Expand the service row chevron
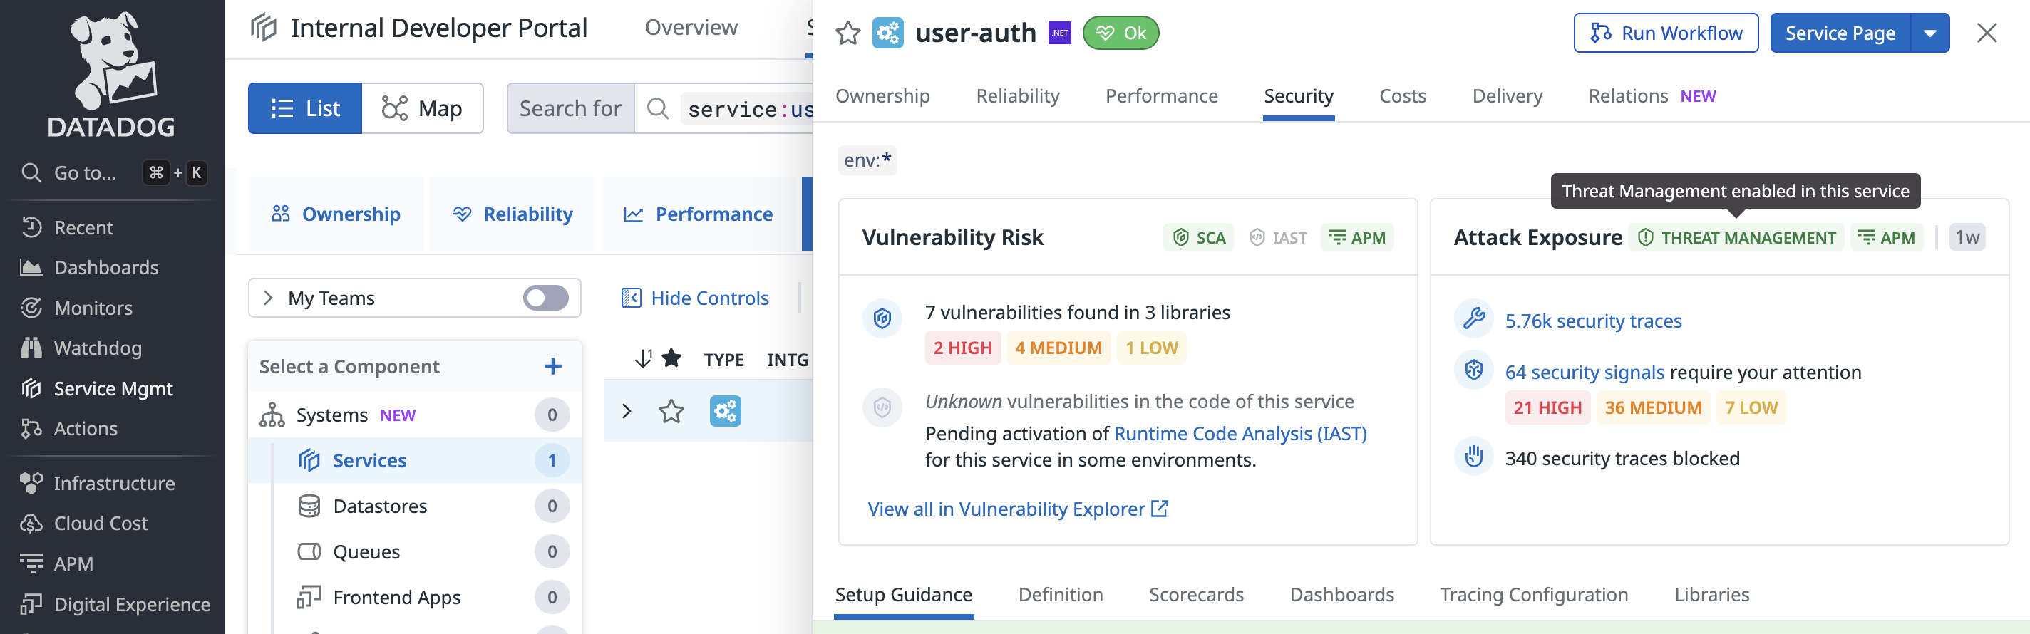Image resolution: width=2030 pixels, height=634 pixels. (x=627, y=411)
